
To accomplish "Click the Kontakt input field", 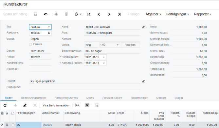I will point(112,39).
